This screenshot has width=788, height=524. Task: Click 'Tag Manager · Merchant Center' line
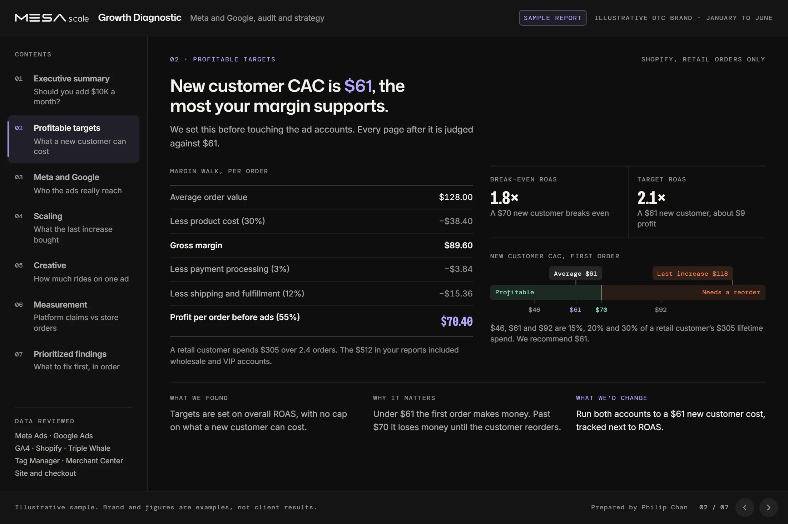pyautogui.click(x=69, y=461)
